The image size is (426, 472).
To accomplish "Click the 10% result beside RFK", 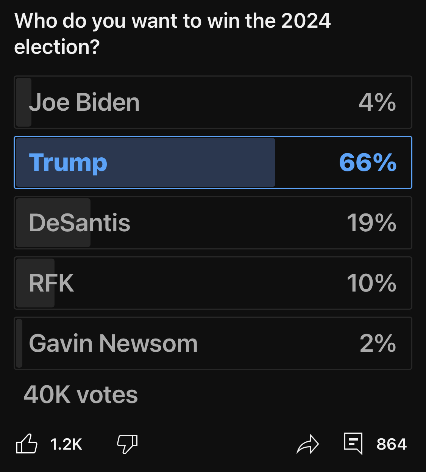I will coord(371,283).
